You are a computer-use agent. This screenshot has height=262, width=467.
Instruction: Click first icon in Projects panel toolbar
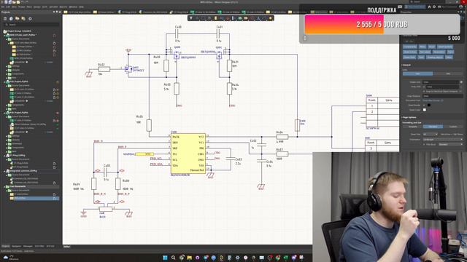(5, 18)
